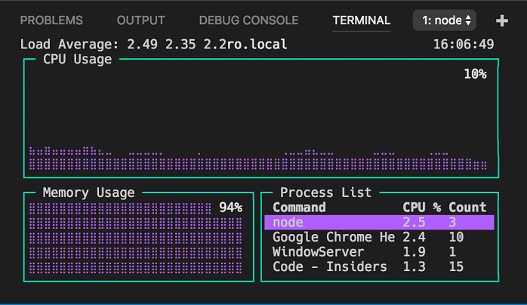
Task: Click the plus icon to add terminal
Action: click(502, 21)
